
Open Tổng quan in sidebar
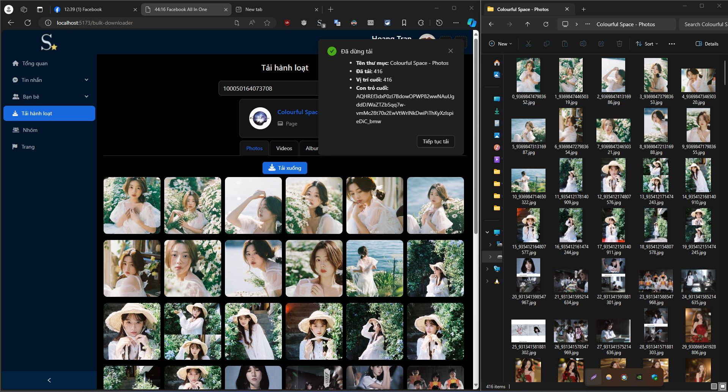(49, 63)
